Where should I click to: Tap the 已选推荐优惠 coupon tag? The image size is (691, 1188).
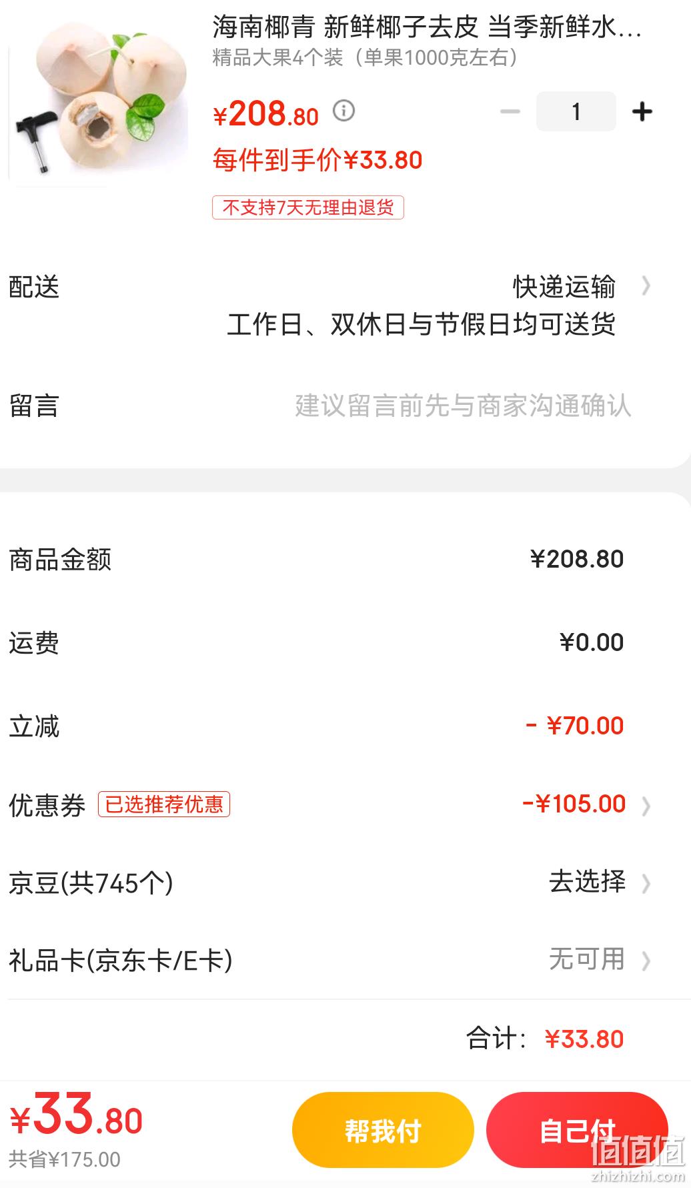(164, 804)
